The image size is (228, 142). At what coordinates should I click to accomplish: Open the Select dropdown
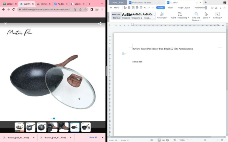tap(206, 15)
